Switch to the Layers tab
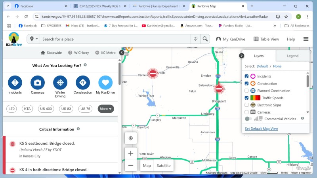 click(259, 56)
